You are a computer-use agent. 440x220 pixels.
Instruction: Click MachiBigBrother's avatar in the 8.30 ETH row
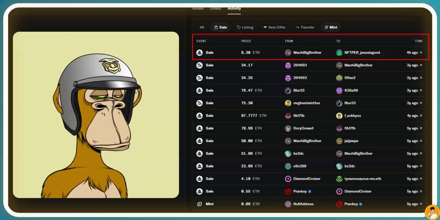point(288,52)
